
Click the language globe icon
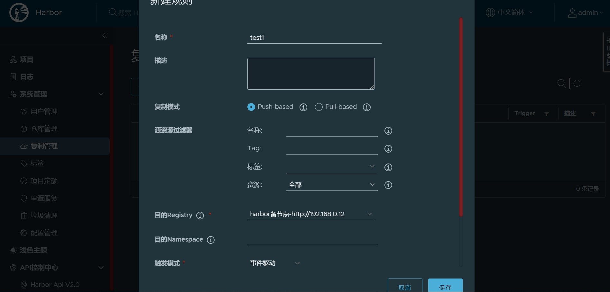[x=490, y=13]
